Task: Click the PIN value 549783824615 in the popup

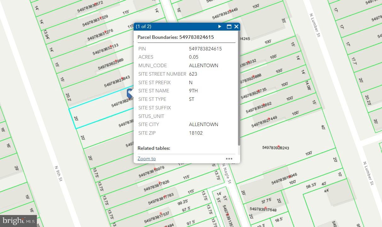Action: click(205, 49)
